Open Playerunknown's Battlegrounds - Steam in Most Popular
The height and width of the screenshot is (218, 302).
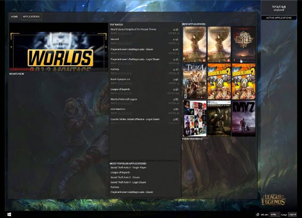point(132,192)
